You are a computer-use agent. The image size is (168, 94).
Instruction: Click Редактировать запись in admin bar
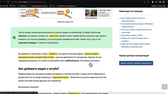point(38,6)
